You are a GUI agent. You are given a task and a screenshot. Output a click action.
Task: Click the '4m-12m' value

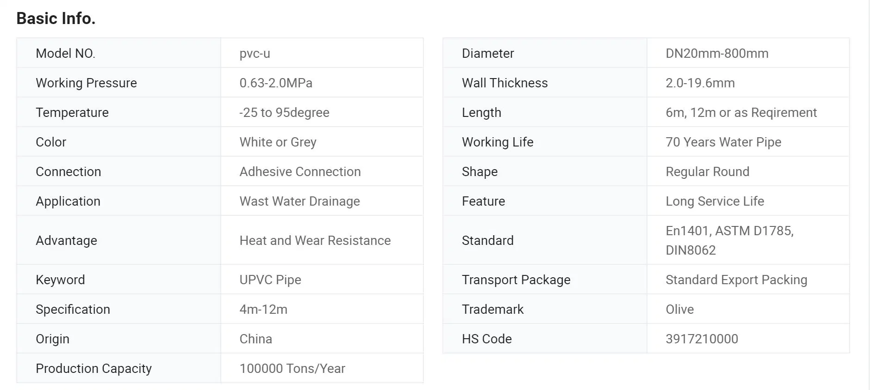pyautogui.click(x=263, y=309)
